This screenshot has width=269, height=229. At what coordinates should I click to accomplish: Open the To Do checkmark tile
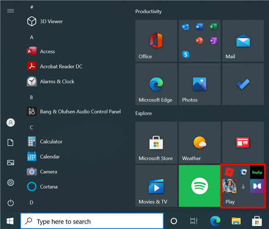[243, 84]
